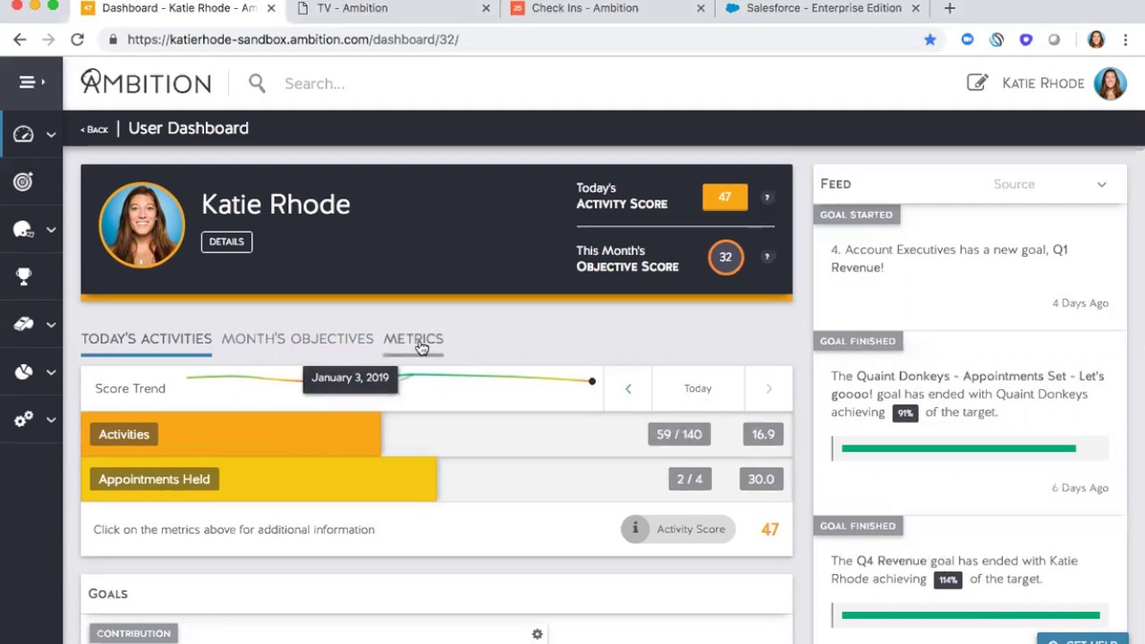The width and height of the screenshot is (1145, 644).
Task: Click the Ambition logo
Action: (x=146, y=82)
